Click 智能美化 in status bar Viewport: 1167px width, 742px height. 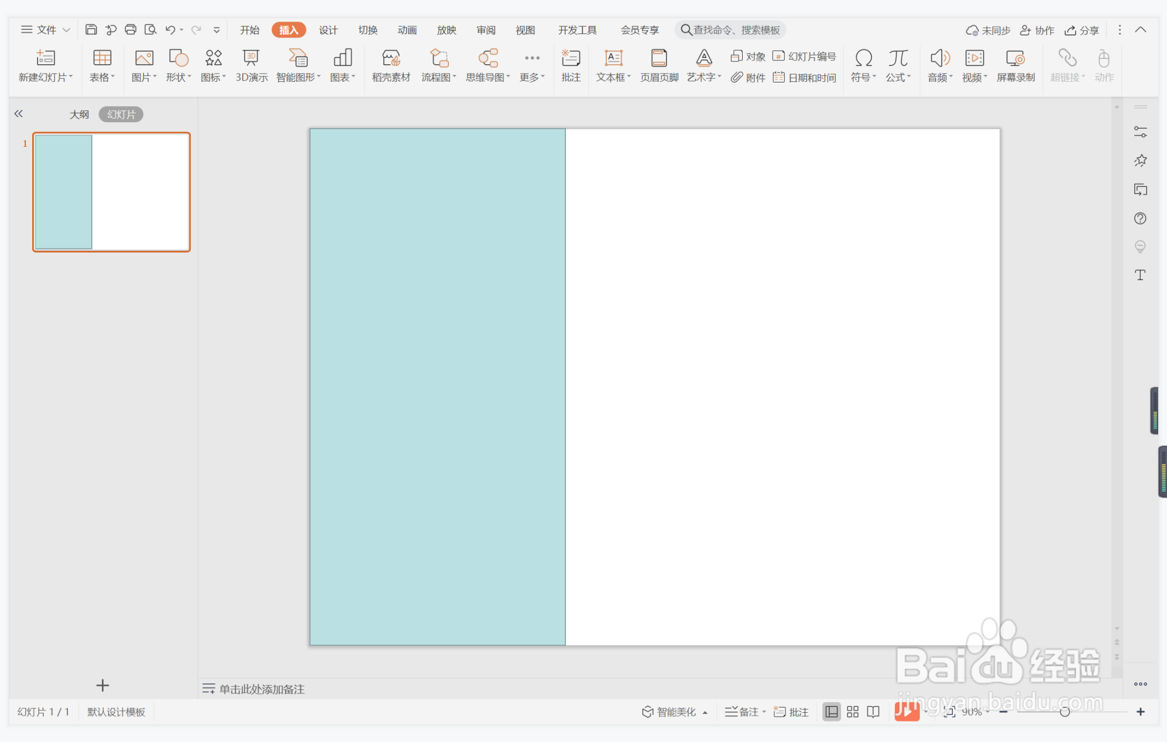pyautogui.click(x=670, y=712)
